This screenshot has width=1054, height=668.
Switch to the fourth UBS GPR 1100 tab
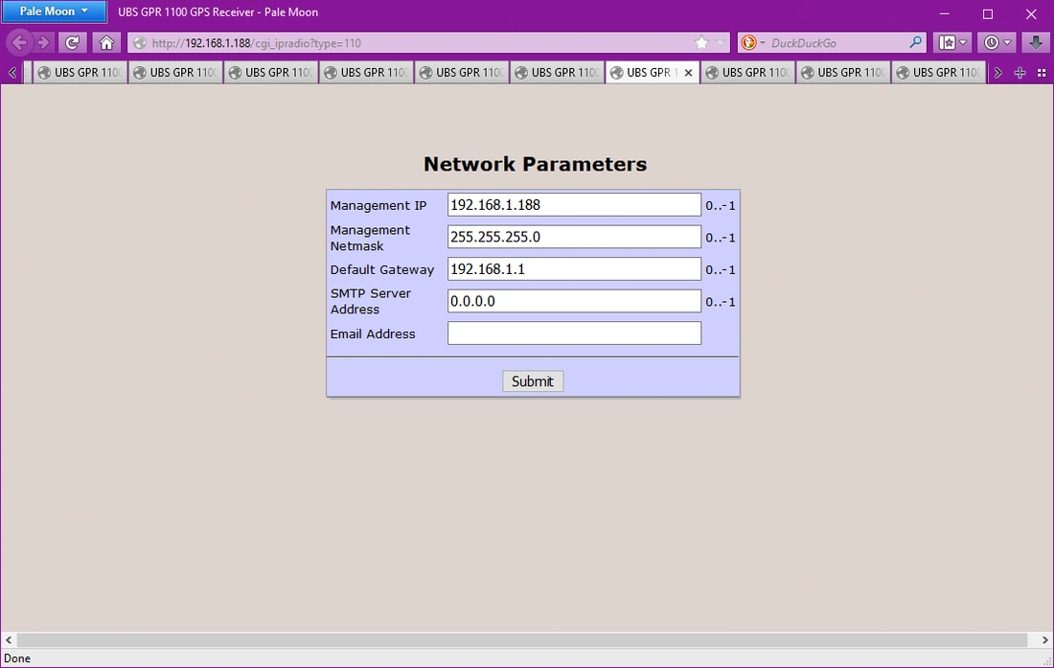point(366,73)
